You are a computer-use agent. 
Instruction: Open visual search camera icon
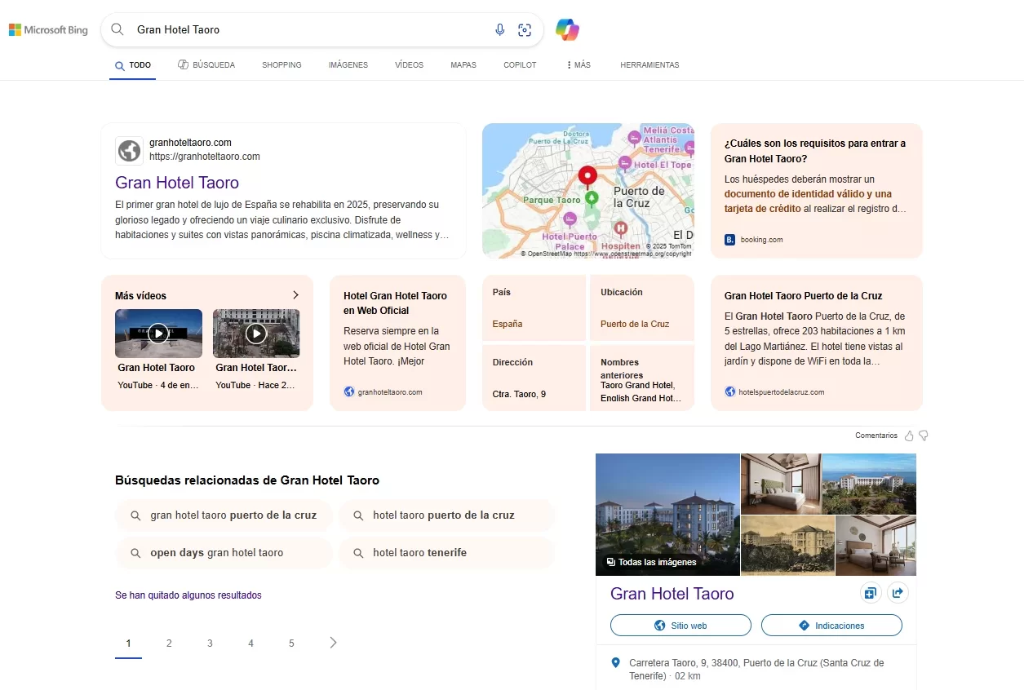525,30
